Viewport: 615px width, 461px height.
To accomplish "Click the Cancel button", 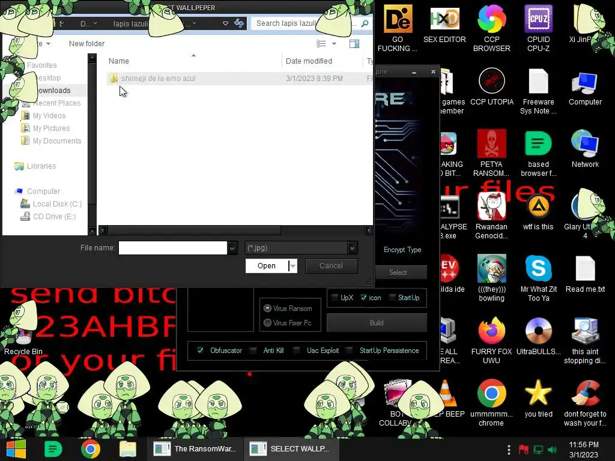I will 331,266.
